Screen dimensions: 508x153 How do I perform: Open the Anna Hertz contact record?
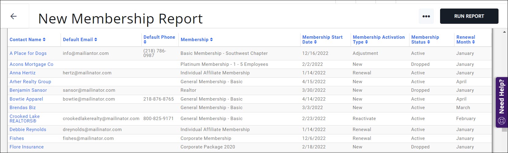(x=23, y=73)
